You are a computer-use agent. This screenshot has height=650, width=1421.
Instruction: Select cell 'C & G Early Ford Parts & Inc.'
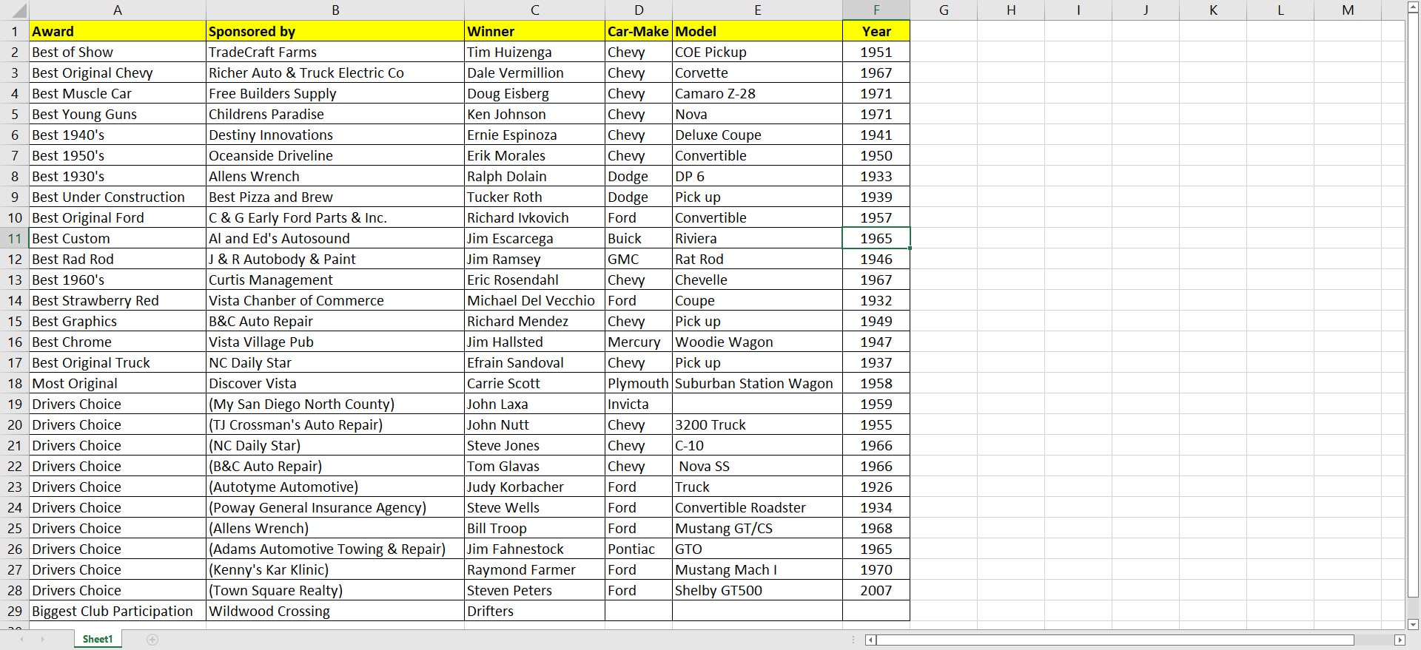(335, 217)
